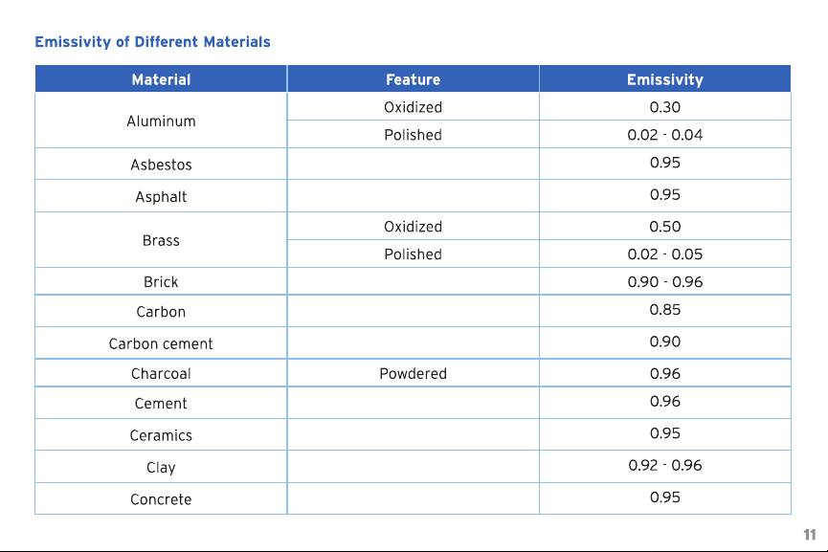
Task: Click the Carbon cement cell
Action: point(161,343)
